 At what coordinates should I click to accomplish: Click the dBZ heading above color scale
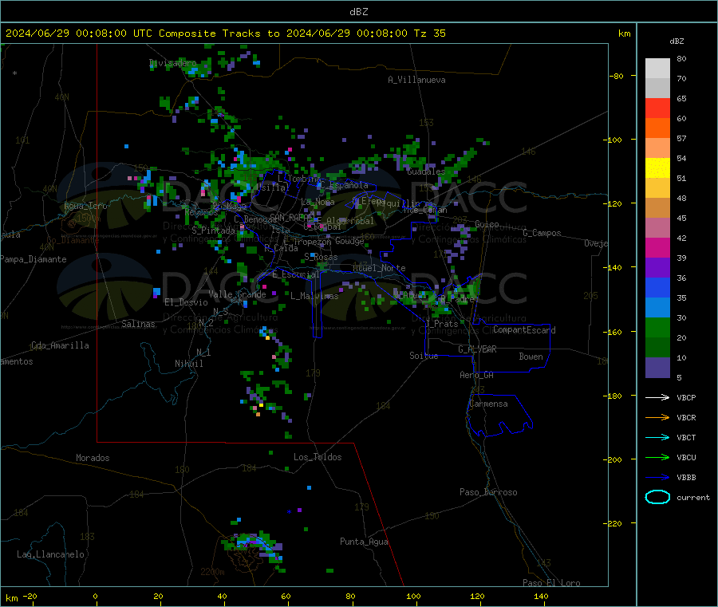(677, 41)
